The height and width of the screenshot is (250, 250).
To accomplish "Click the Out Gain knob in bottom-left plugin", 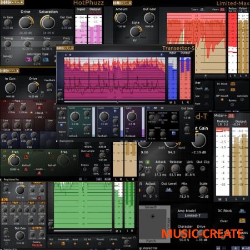I will coord(20,236).
